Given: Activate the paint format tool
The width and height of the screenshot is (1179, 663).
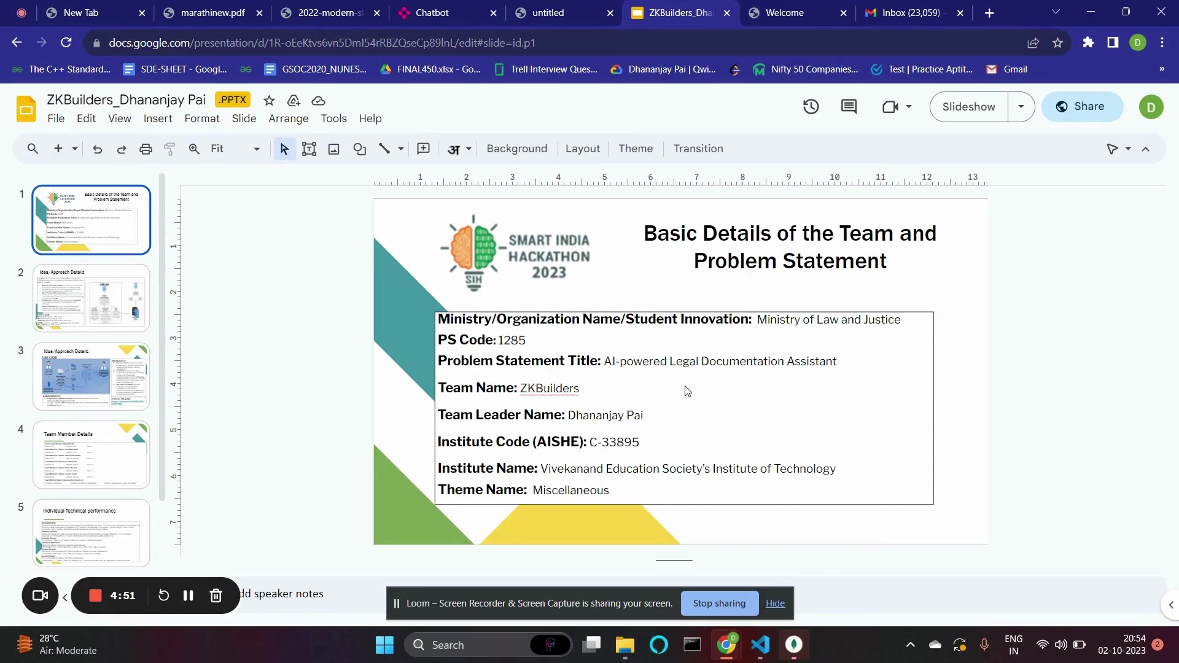Looking at the screenshot, I should pos(169,149).
